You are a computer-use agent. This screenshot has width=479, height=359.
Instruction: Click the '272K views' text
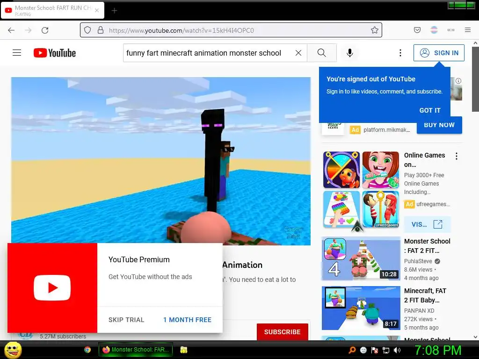[x=419, y=319]
